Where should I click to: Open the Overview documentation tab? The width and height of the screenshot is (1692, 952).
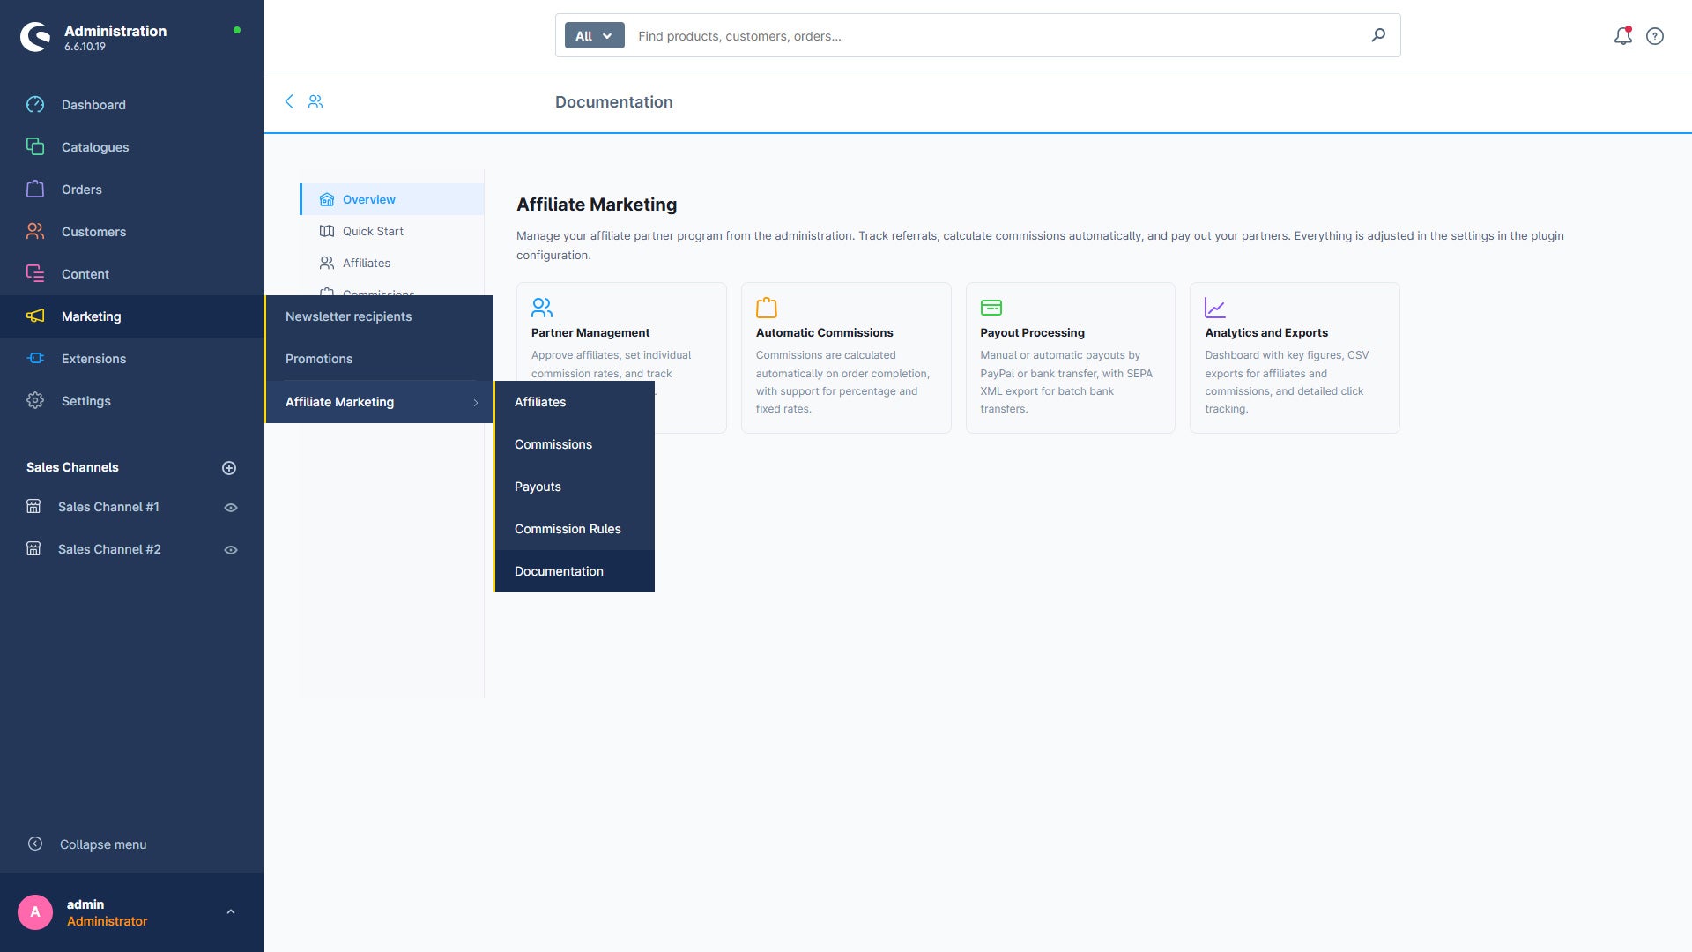point(392,199)
